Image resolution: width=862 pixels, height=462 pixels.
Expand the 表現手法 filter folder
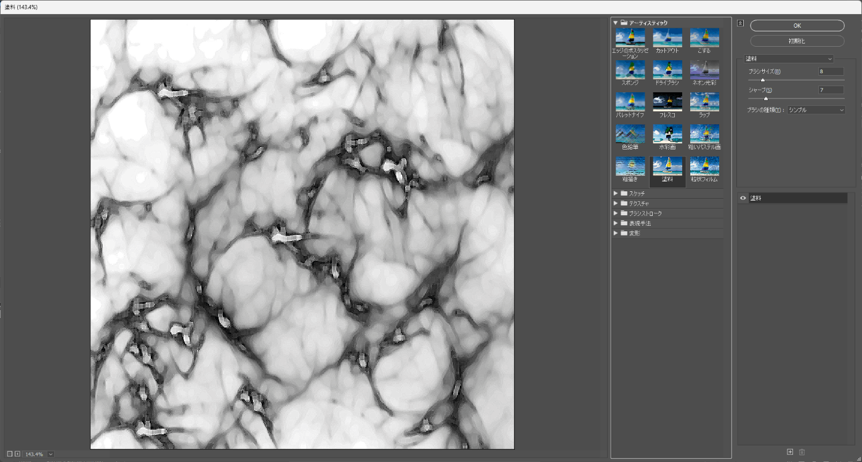[x=615, y=223]
